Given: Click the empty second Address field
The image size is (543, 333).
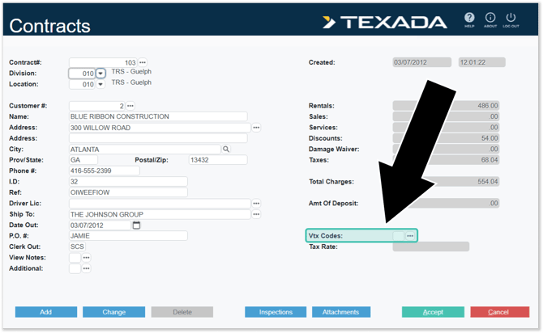Looking at the screenshot, I should tap(158, 138).
